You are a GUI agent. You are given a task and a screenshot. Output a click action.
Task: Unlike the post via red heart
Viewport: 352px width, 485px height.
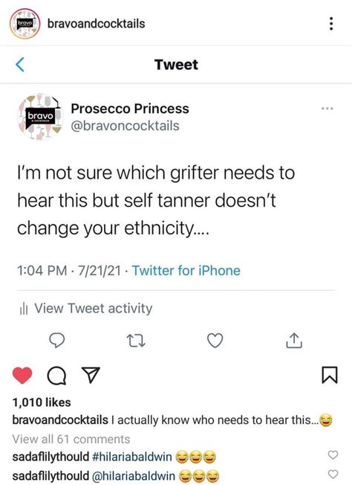click(22, 376)
